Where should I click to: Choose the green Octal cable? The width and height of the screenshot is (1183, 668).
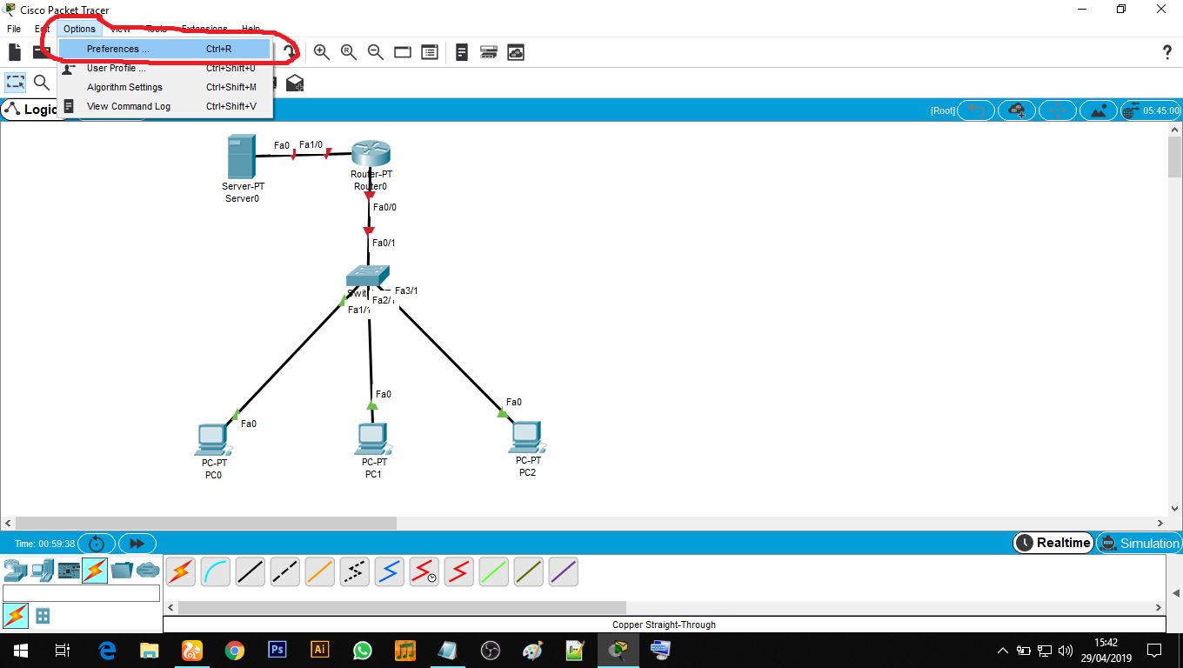[494, 571]
